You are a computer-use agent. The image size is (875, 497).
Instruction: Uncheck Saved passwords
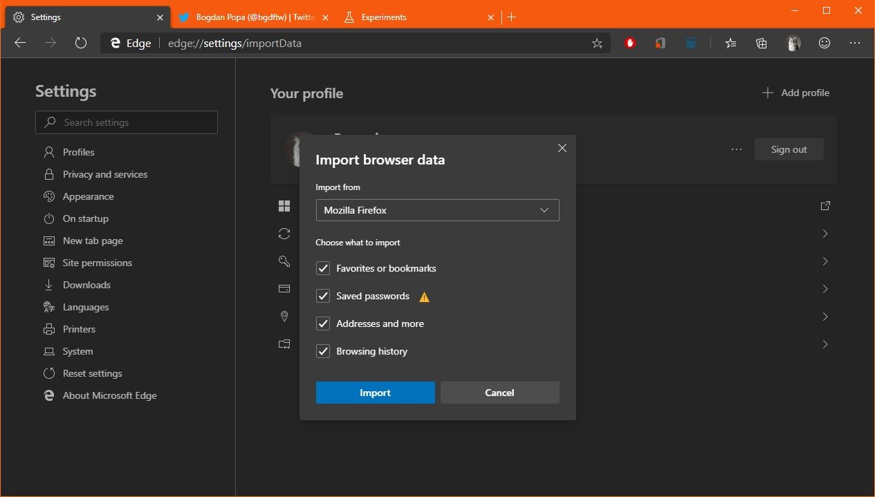pyautogui.click(x=323, y=296)
